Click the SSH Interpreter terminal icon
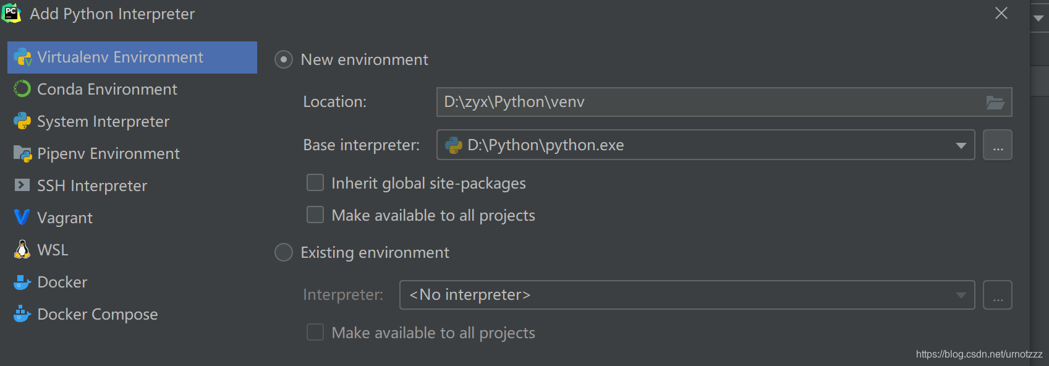This screenshot has height=366, width=1049. click(x=22, y=185)
